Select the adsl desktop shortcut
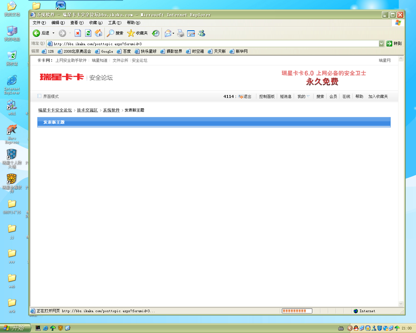Image resolution: width=416 pixels, height=333 pixels. [x=12, y=107]
